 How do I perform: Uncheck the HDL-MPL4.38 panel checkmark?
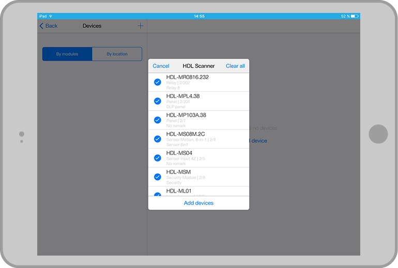158,101
